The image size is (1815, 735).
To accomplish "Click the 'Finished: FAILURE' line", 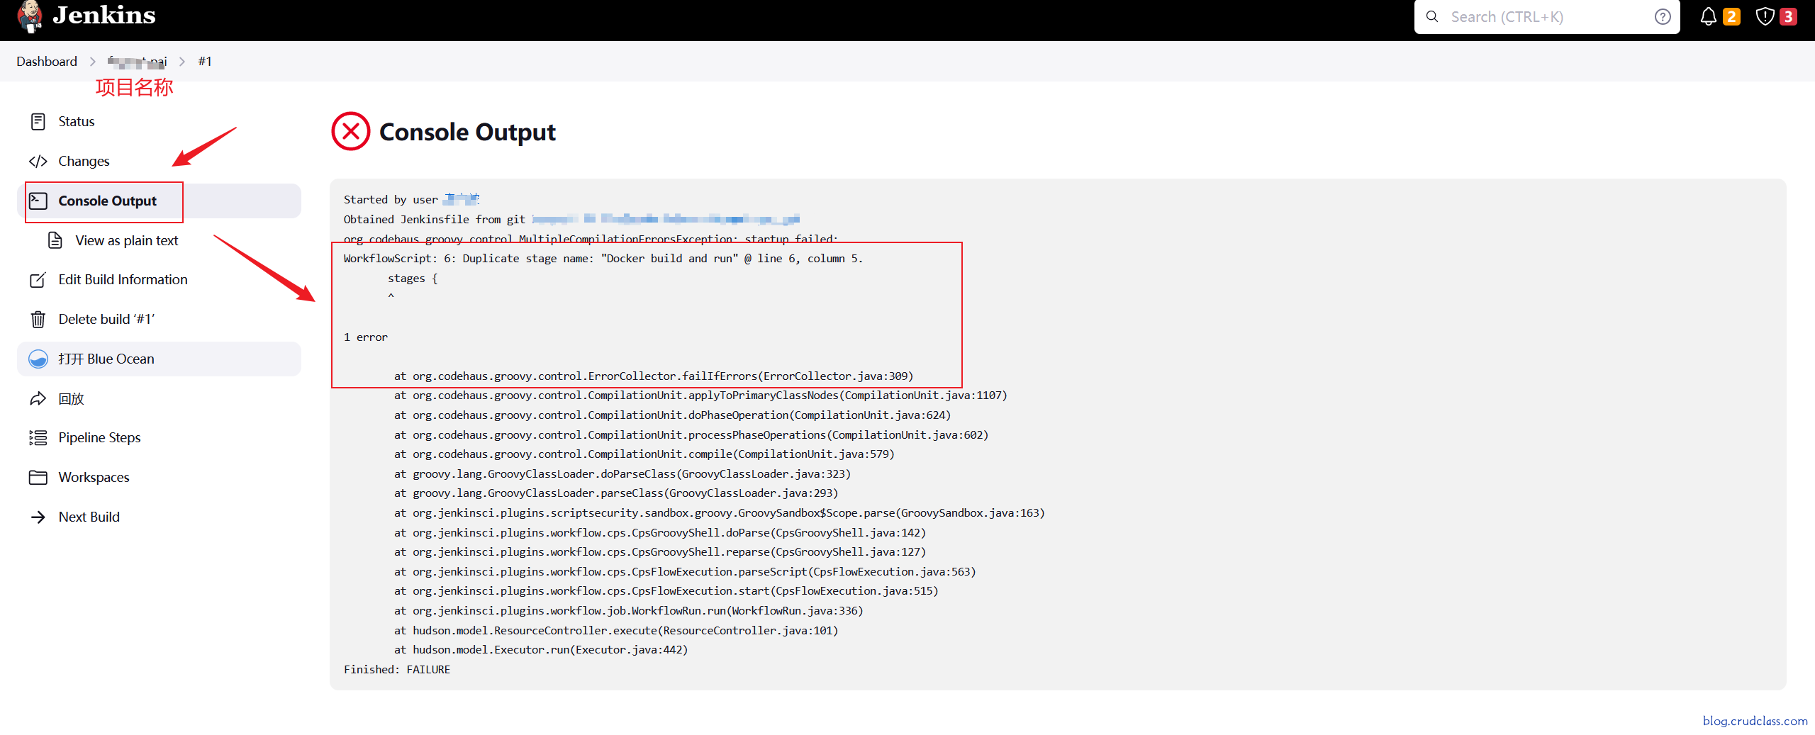I will point(397,670).
